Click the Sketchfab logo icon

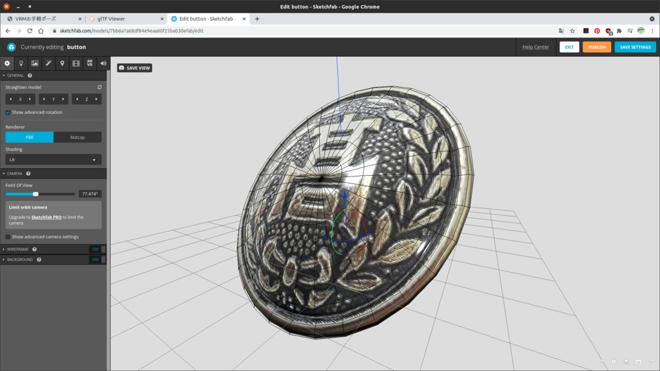pyautogui.click(x=12, y=47)
